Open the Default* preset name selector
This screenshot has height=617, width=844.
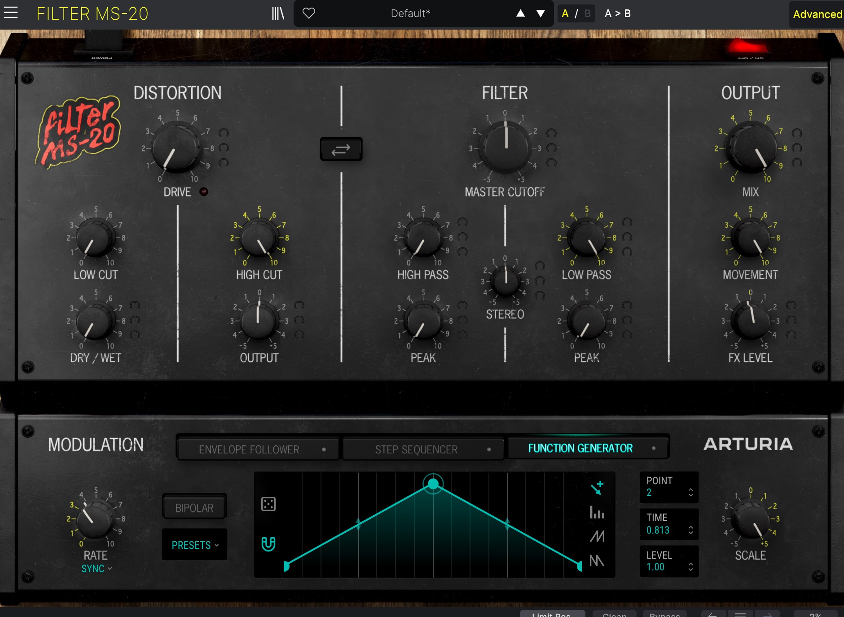click(410, 13)
